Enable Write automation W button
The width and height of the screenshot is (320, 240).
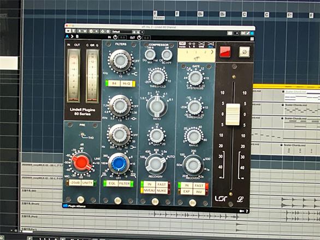point(85,31)
